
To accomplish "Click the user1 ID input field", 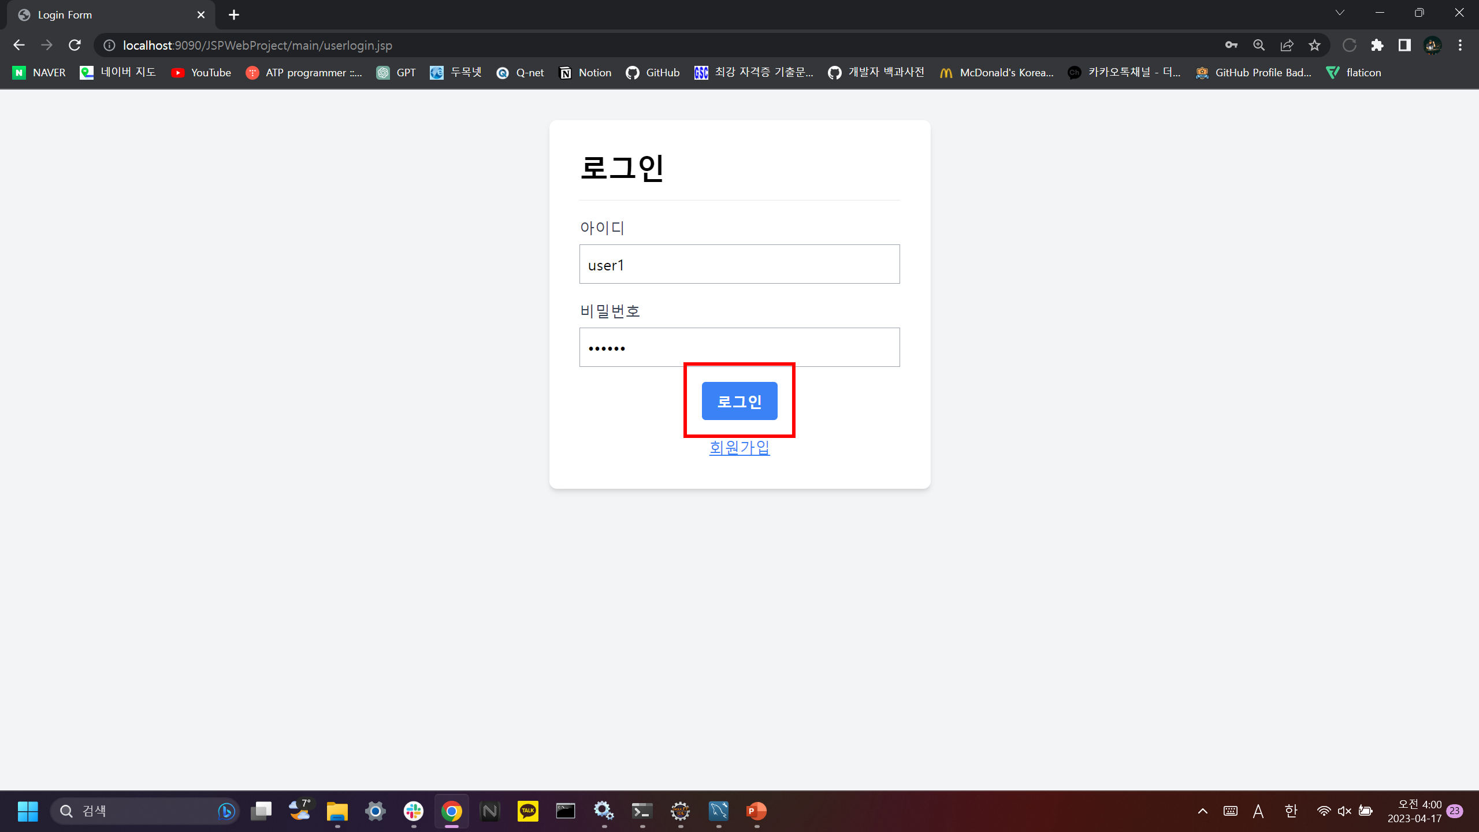I will (739, 264).
